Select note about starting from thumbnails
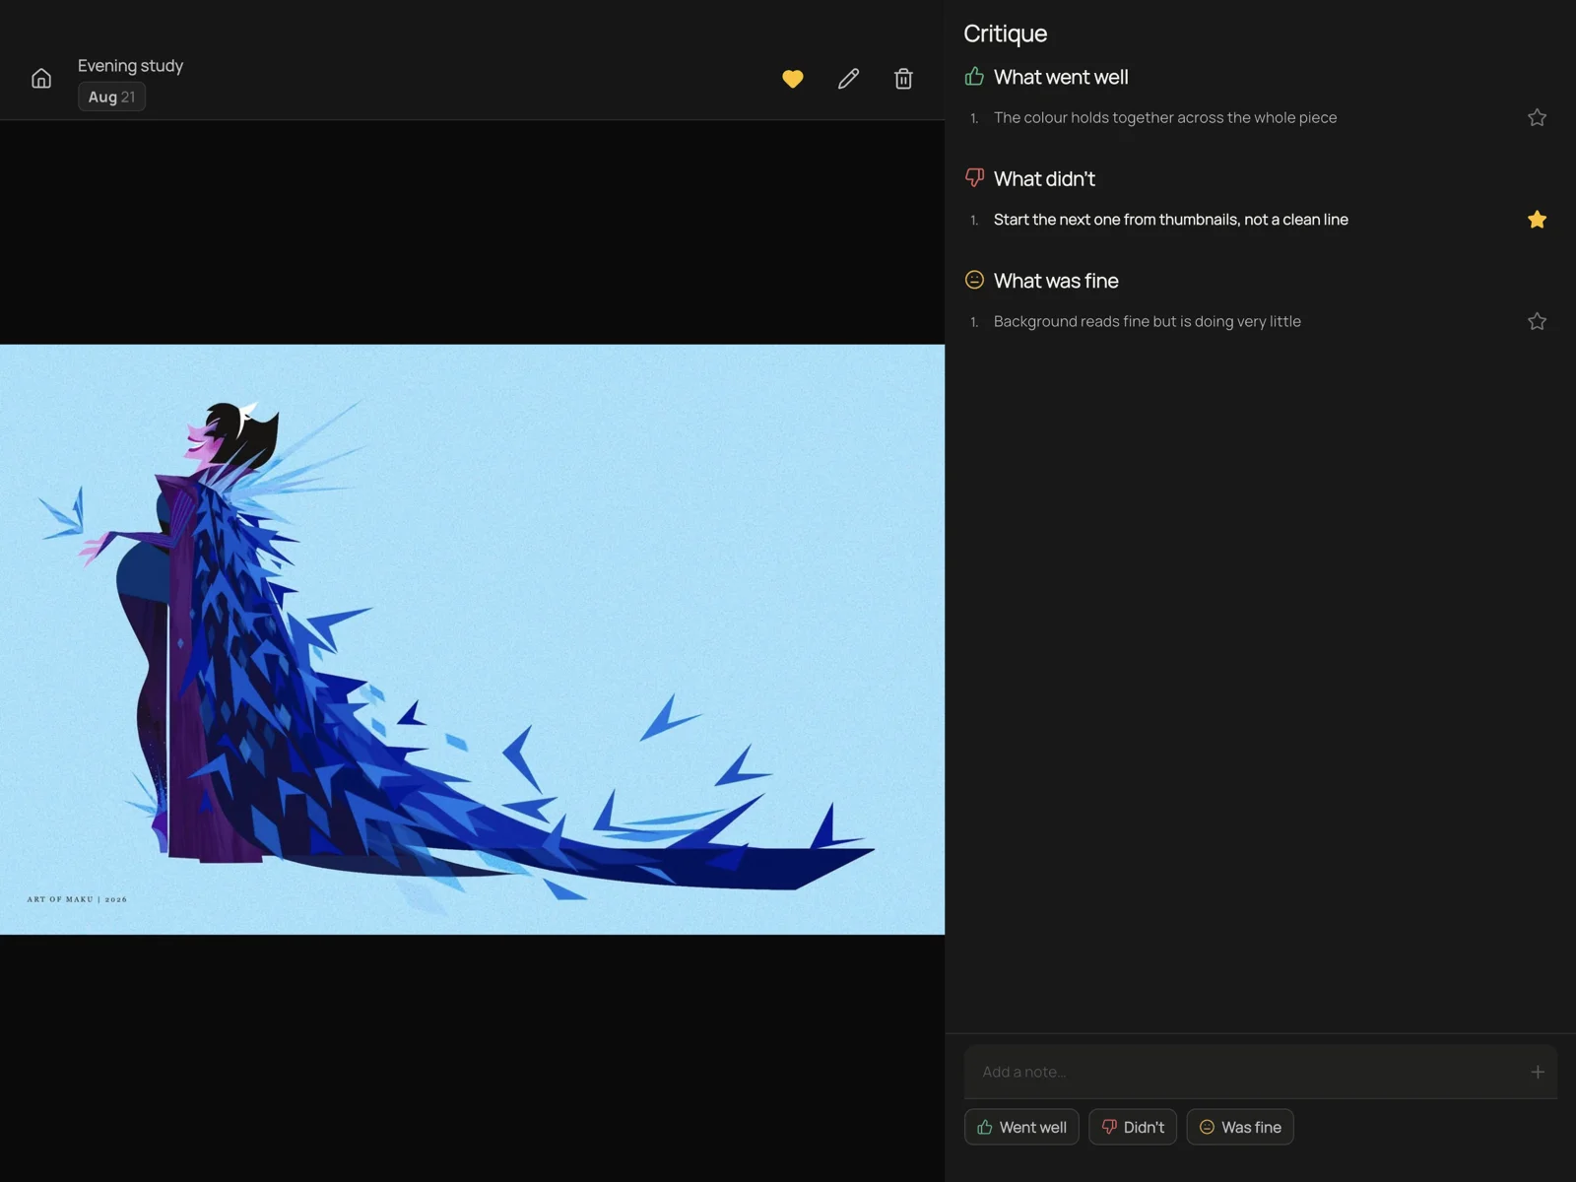This screenshot has width=1576, height=1182. pos(1171,220)
